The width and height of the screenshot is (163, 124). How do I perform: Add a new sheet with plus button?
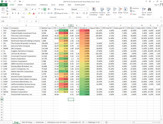click(x=106, y=122)
